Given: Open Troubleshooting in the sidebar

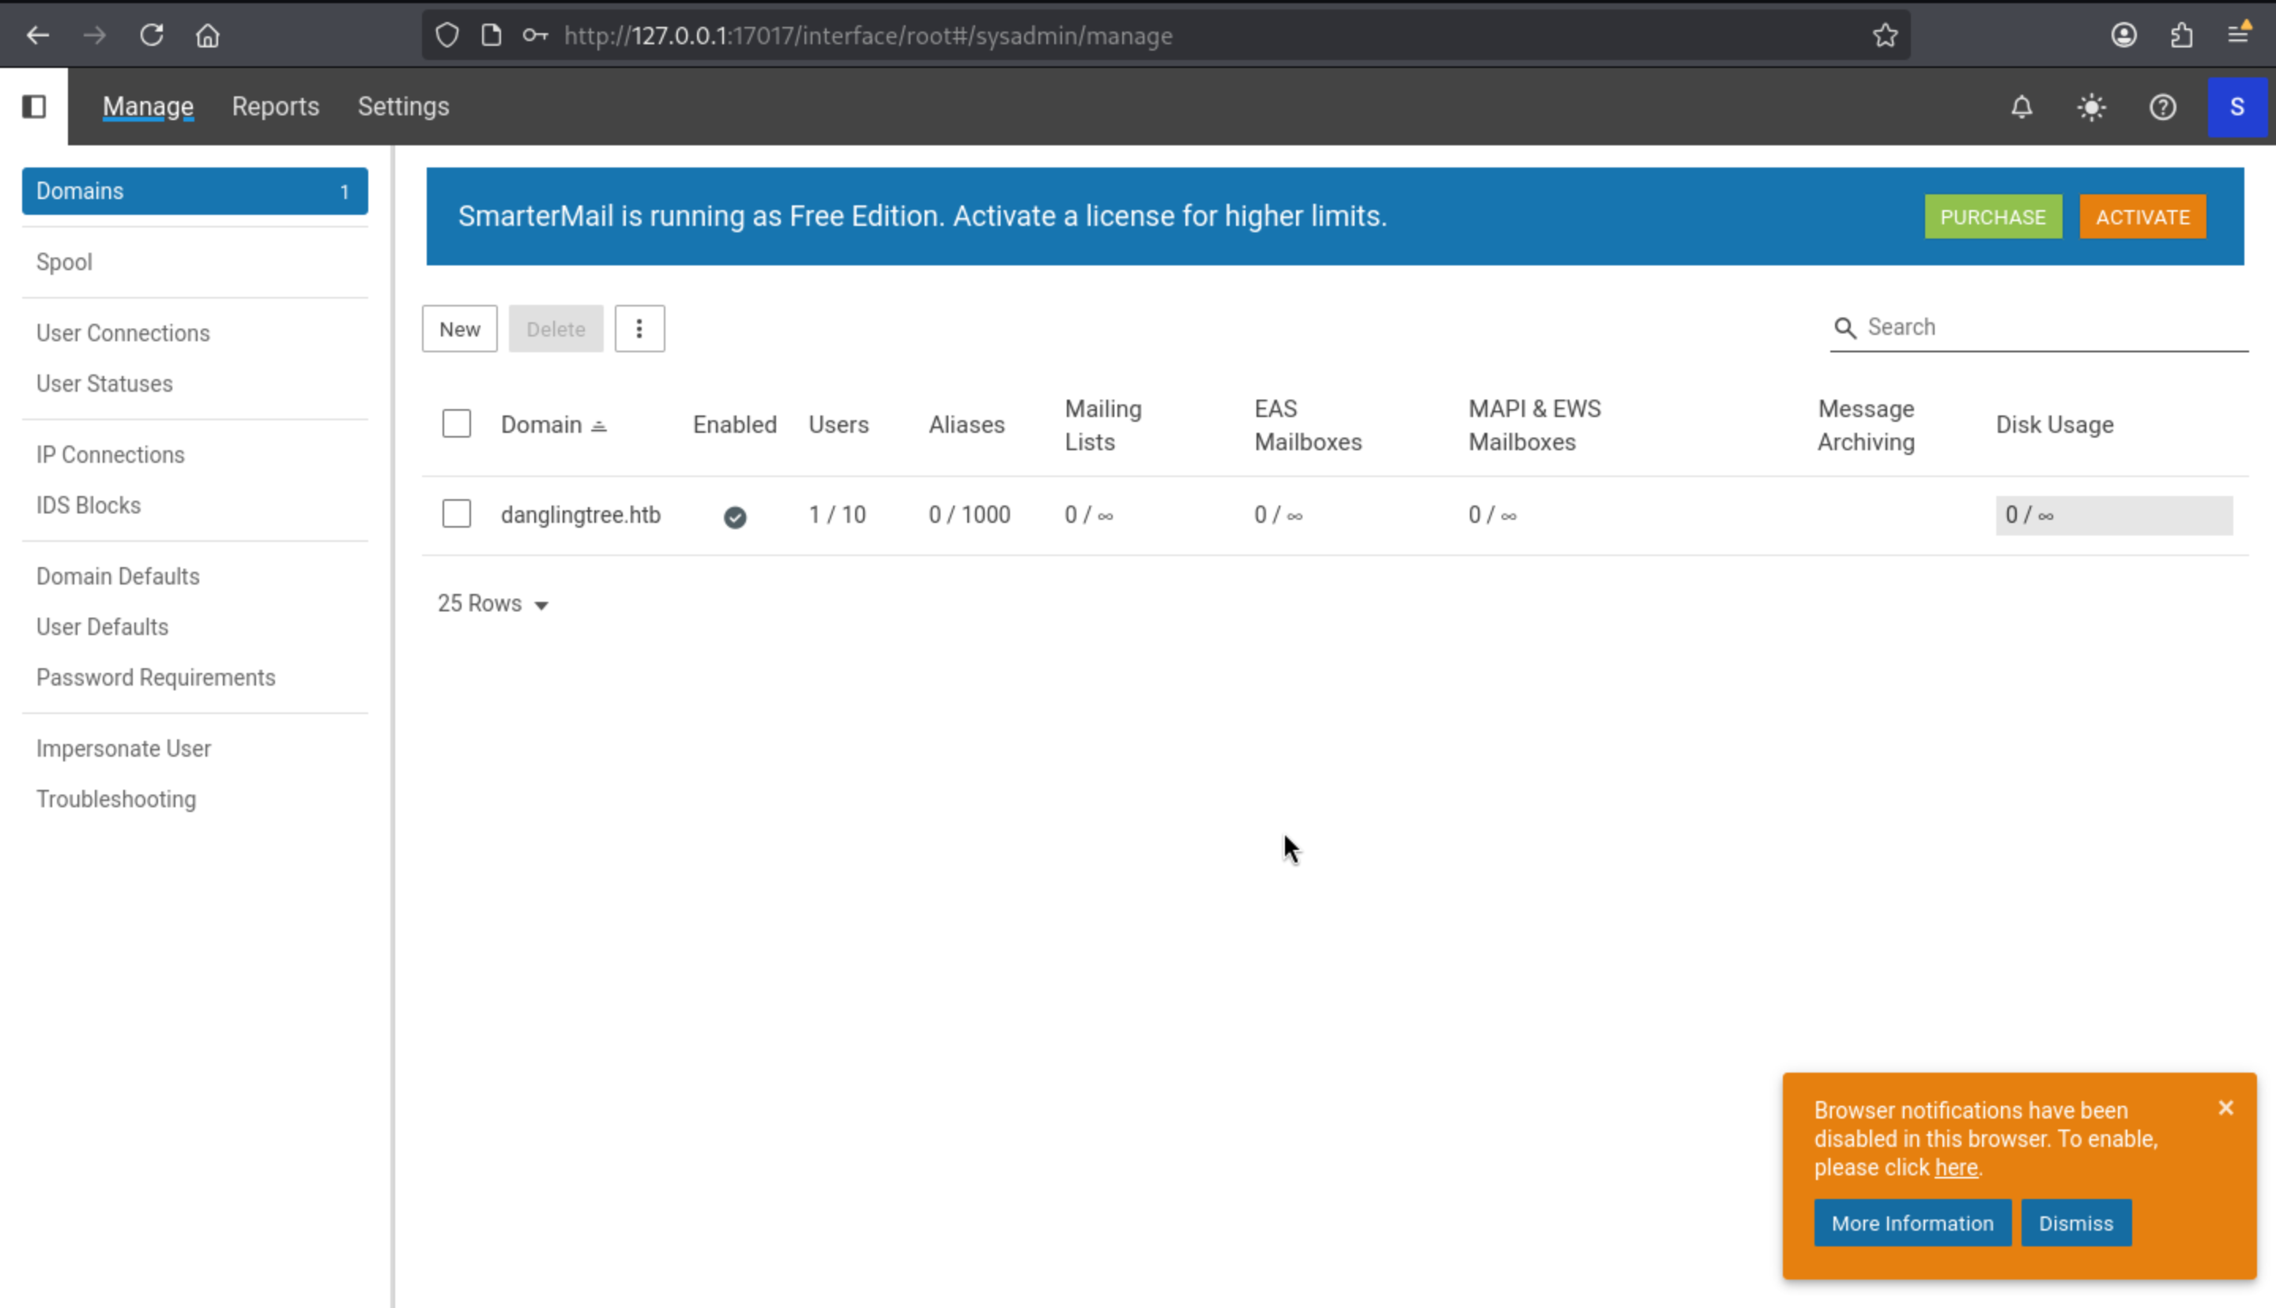Looking at the screenshot, I should (116, 799).
